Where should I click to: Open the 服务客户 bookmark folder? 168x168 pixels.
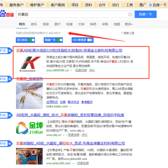tap(14, 5)
